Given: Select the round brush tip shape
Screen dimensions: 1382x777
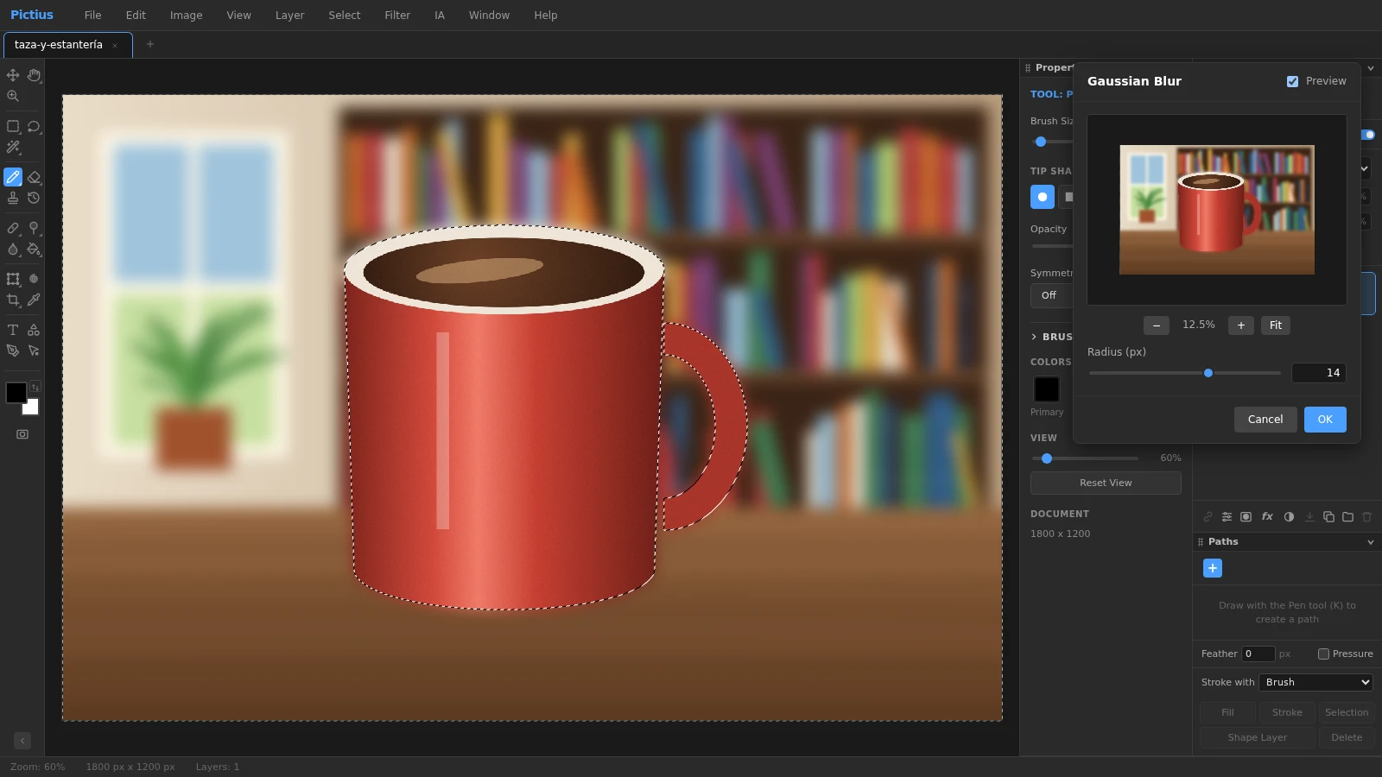Looking at the screenshot, I should pos(1043,197).
